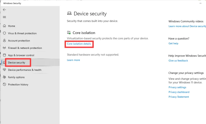Click 'Security that comes built into your device.' text
Image resolution: width=206 pixels, height=124 pixels.
(92, 21)
